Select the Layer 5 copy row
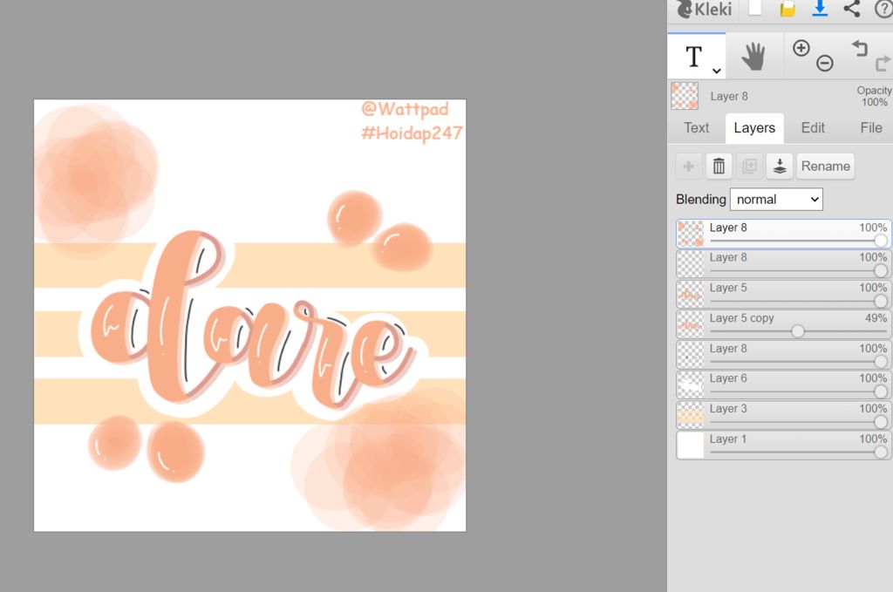This screenshot has height=592, width=893. click(784, 323)
